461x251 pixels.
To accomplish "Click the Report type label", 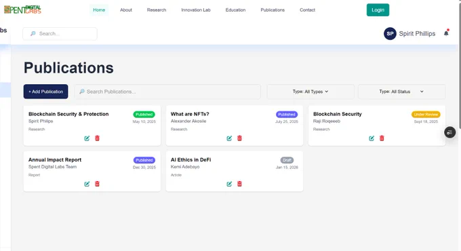I will click(x=34, y=175).
